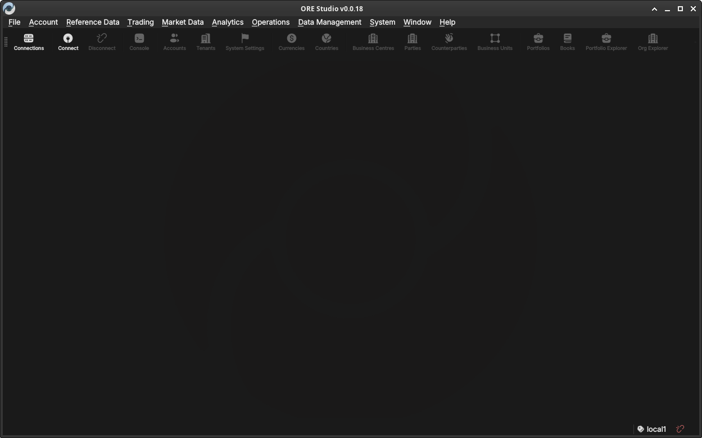
Task: Open the Data Management menu
Action: (x=330, y=22)
